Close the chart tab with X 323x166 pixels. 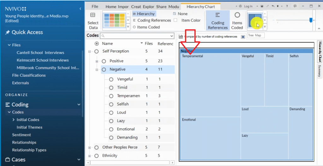(x=243, y=37)
